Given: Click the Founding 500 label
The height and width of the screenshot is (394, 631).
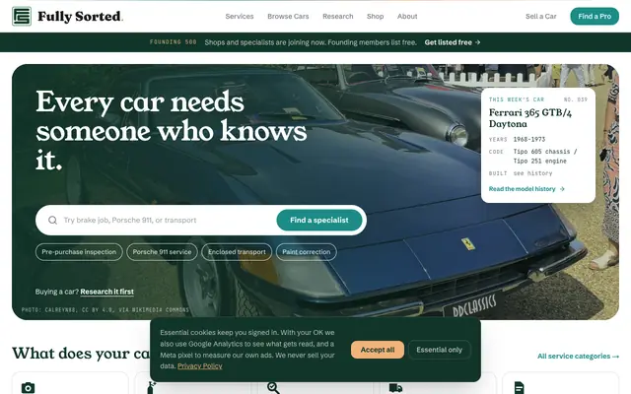Looking at the screenshot, I should 174,41.
